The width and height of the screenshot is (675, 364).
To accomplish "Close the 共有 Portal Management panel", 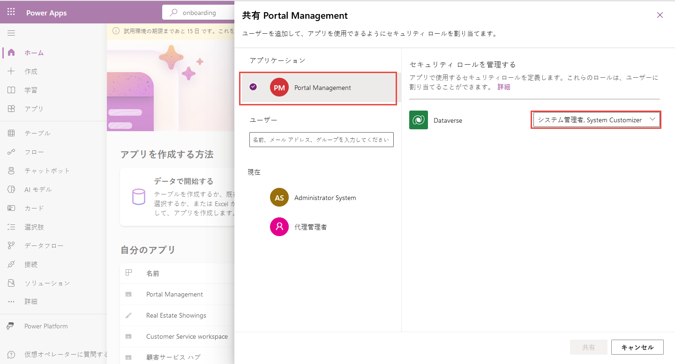I will 660,15.
